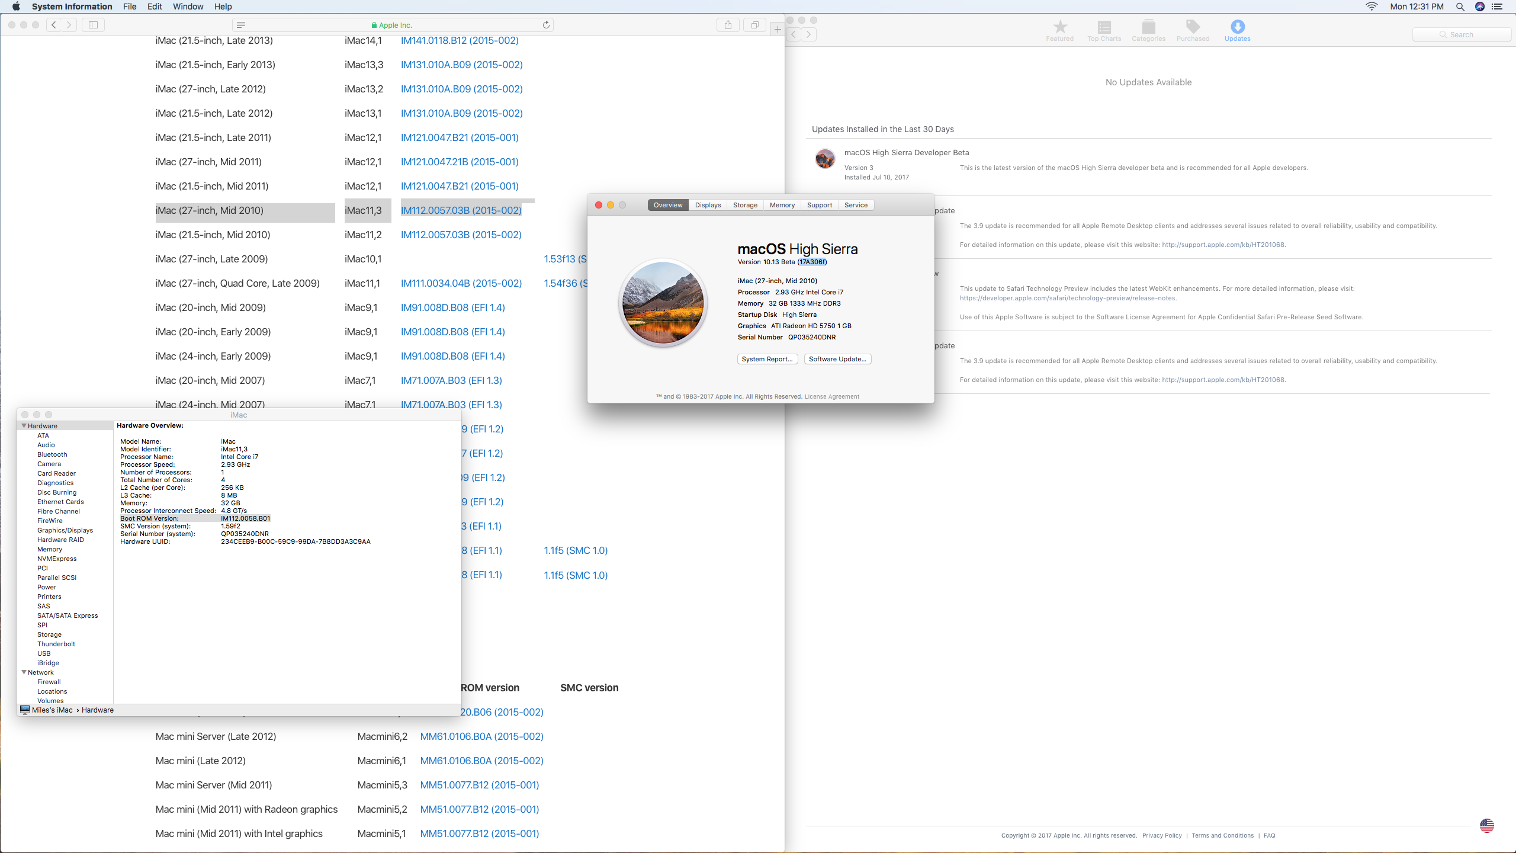Image resolution: width=1516 pixels, height=853 pixels.
Task: Switch to the Memory tab
Action: coord(782,205)
